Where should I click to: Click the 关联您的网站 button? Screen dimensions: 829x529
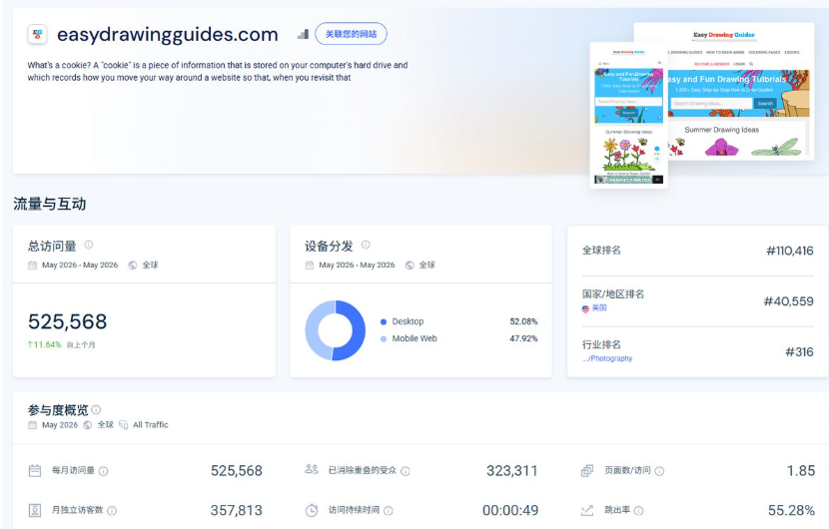[351, 34]
